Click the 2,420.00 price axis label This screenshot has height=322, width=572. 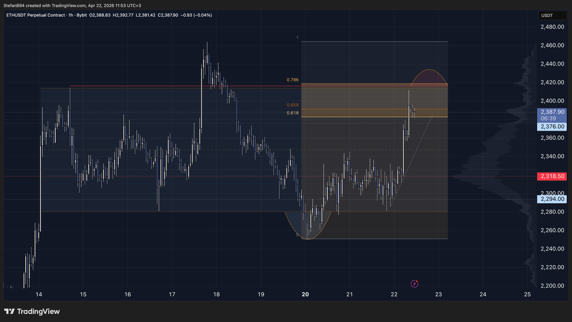click(x=553, y=83)
